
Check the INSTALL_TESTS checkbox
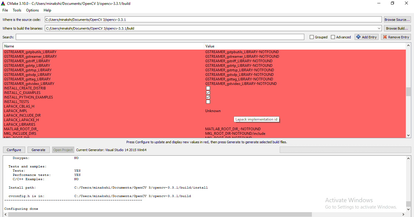(x=208, y=102)
